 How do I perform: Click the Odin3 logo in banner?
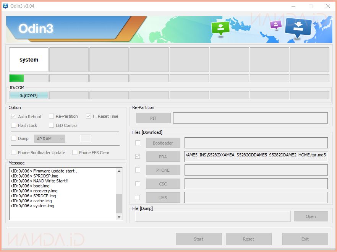36,29
